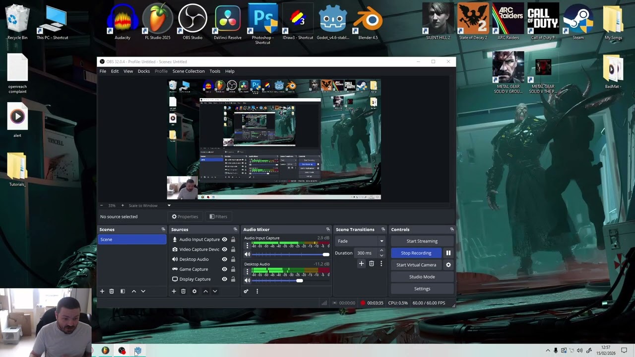This screenshot has width=635, height=357.
Task: Toggle visibility of the Desktop Audio source
Action: [x=224, y=259]
